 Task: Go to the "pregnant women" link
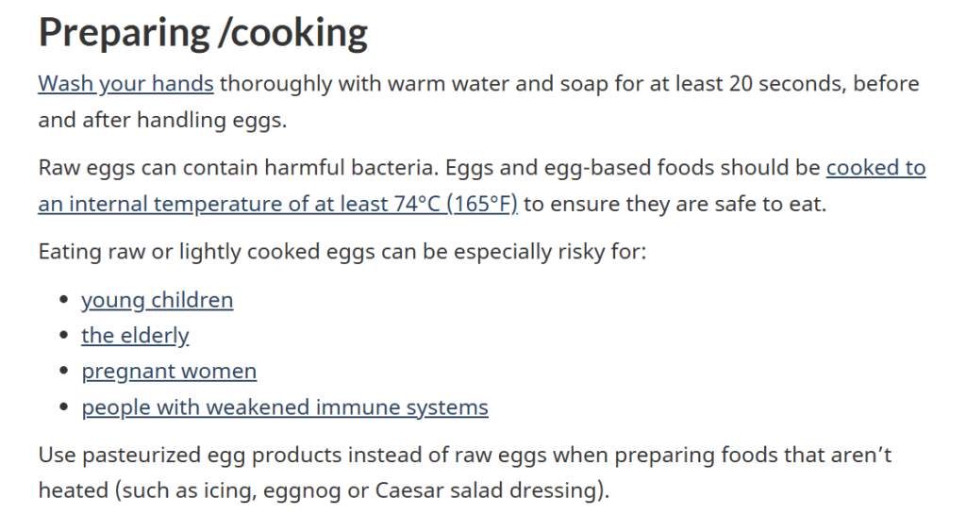point(169,372)
